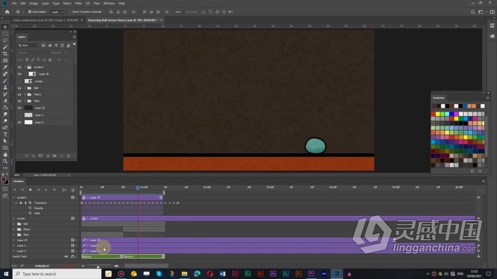
Task: Click the timeline playhead marker
Action: click(138, 188)
